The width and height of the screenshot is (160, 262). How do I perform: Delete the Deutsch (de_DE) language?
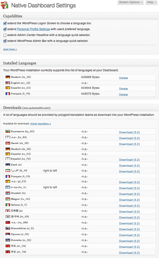123,78
